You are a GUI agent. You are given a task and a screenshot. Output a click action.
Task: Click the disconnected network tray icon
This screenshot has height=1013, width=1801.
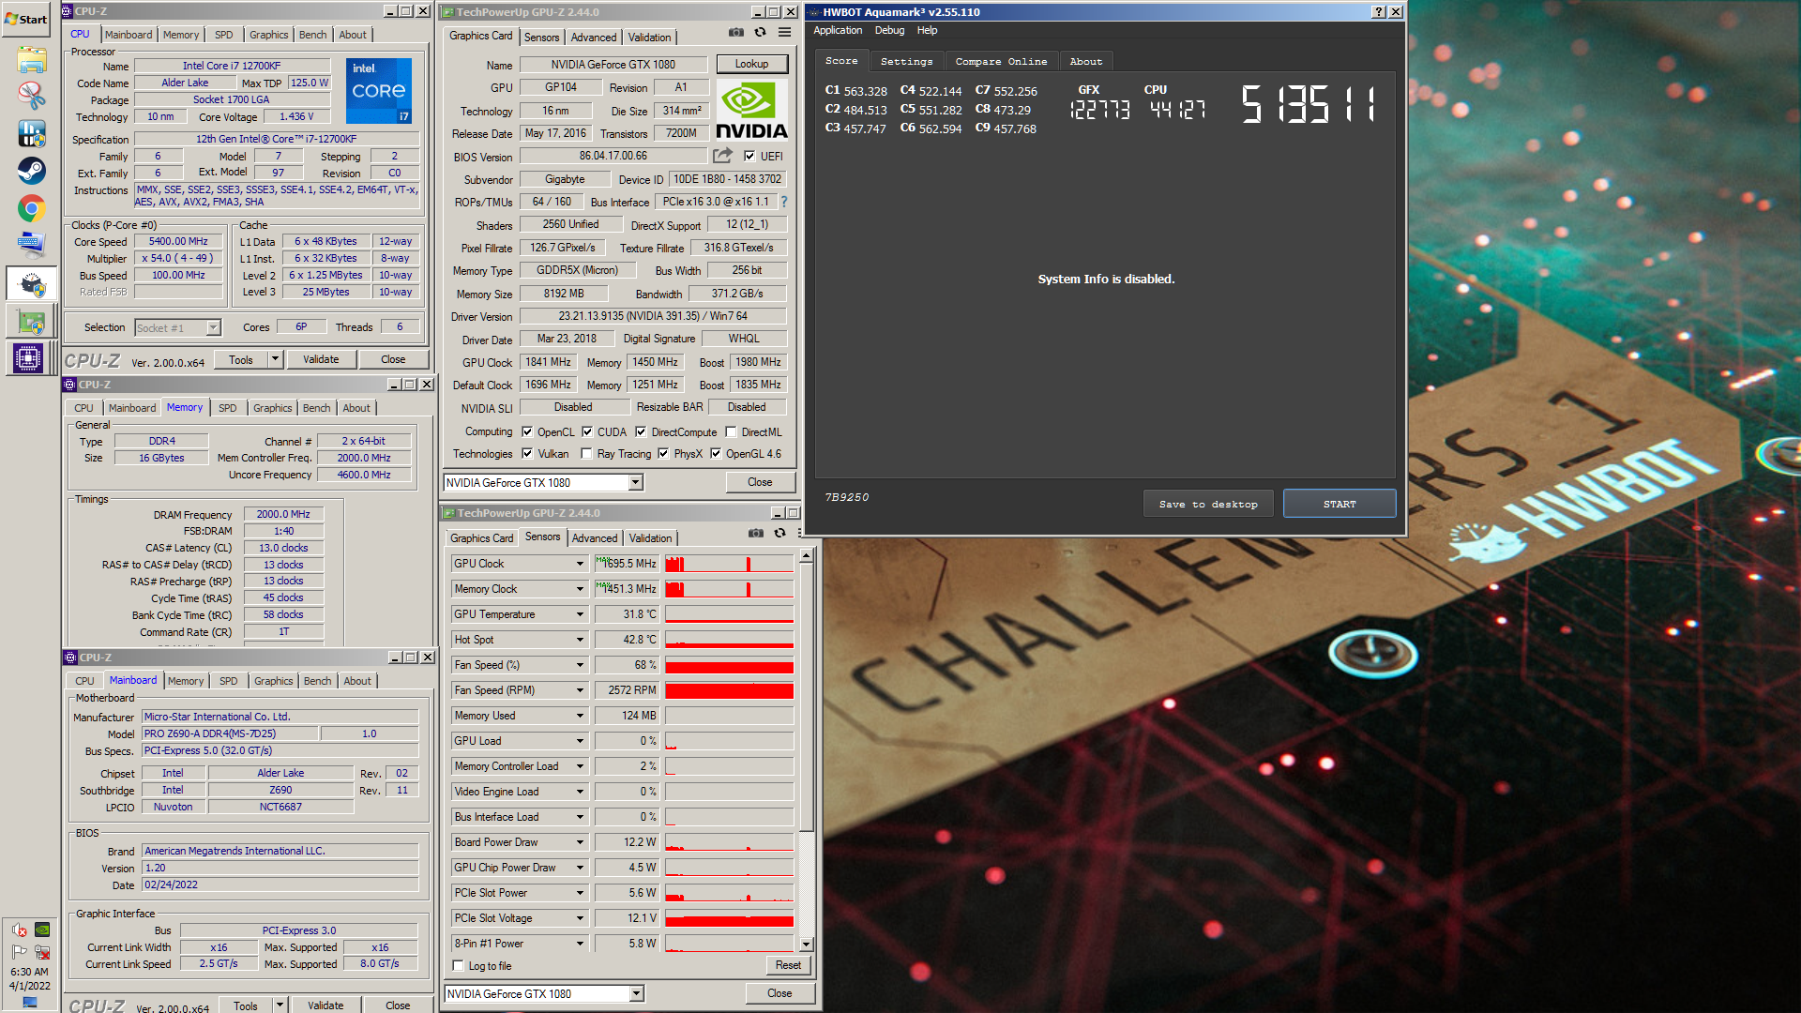[42, 952]
